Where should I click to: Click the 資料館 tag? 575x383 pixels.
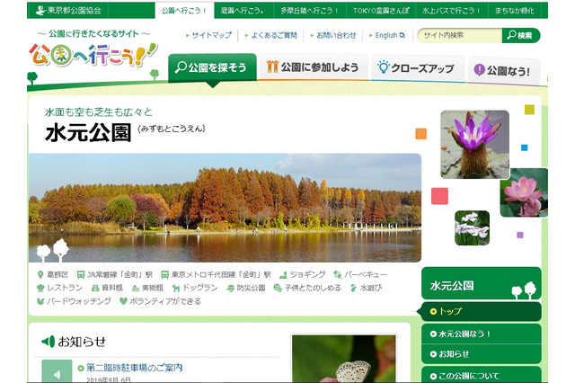tap(107, 288)
